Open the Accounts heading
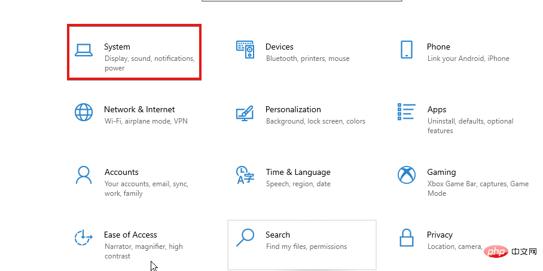 121,172
